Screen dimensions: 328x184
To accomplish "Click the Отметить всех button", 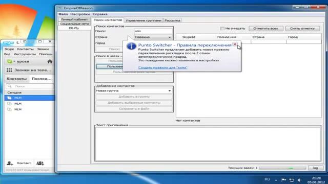I will point(265,29).
